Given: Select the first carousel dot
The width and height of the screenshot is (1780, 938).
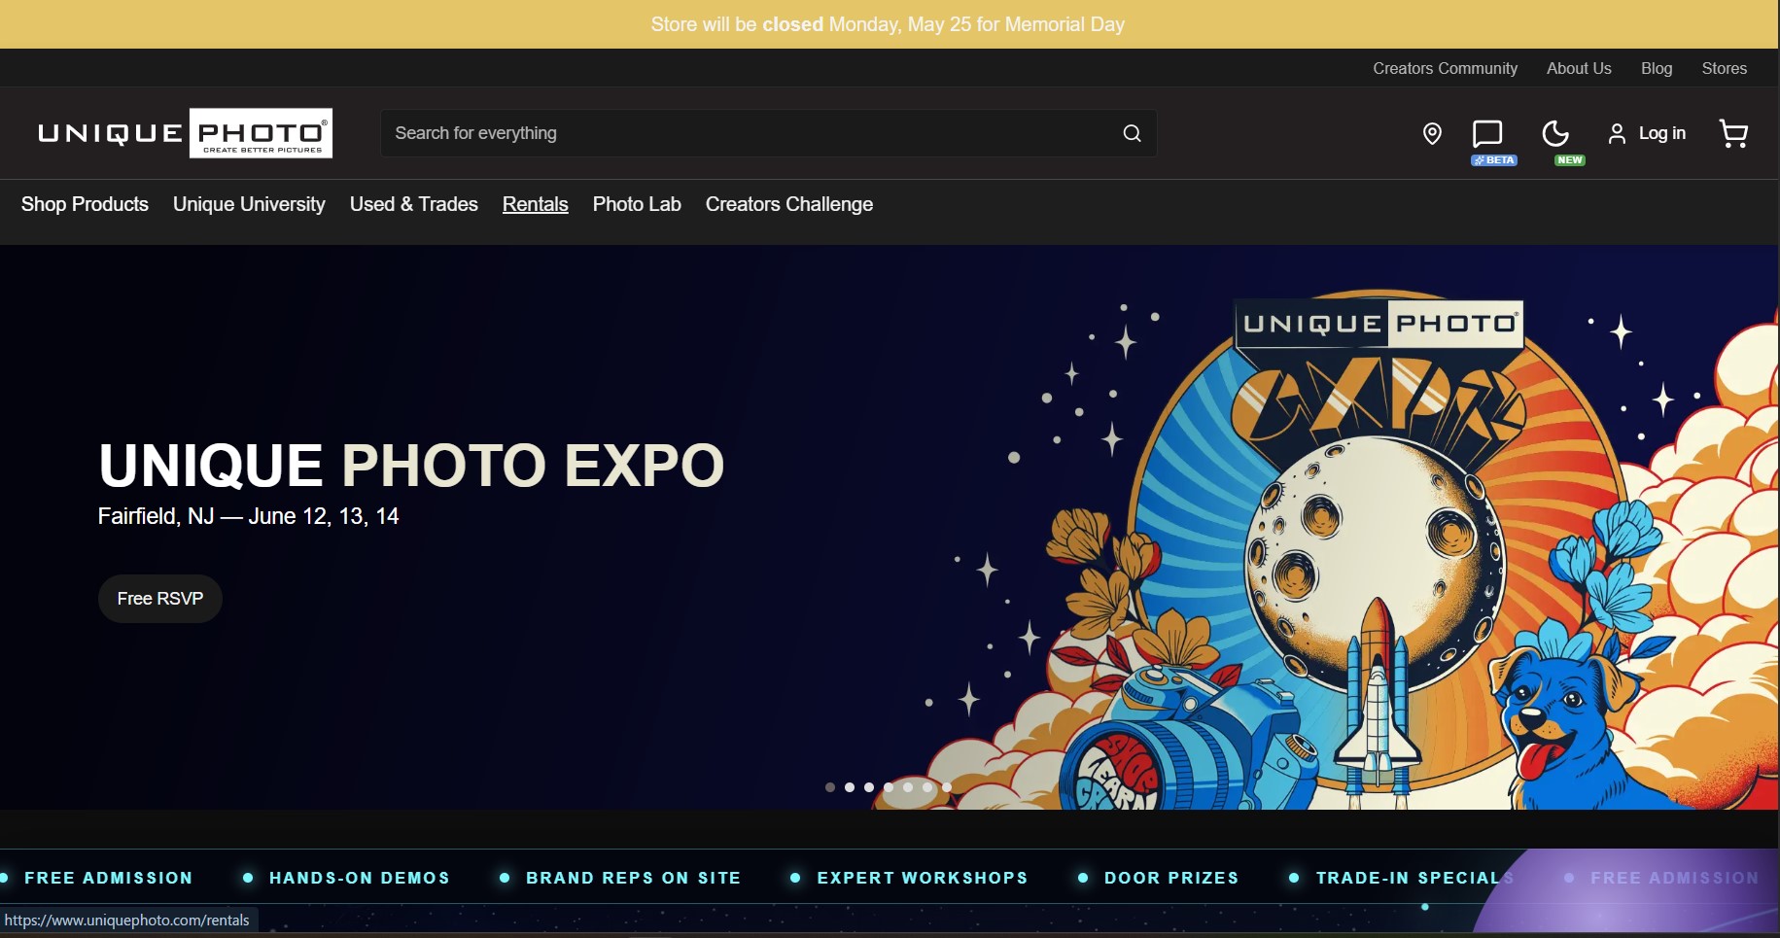Looking at the screenshot, I should (830, 787).
